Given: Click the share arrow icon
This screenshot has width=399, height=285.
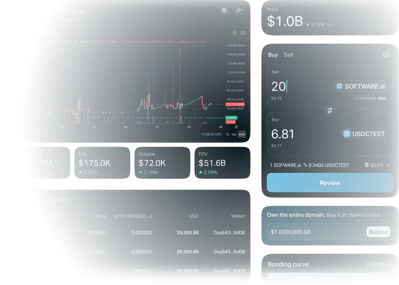Looking at the screenshot, I should click(238, 10).
